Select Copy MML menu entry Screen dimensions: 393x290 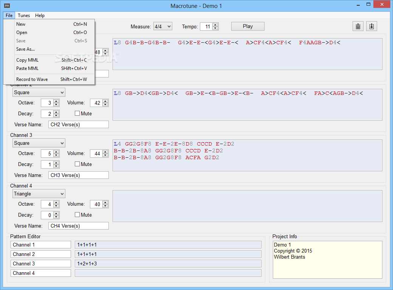pos(49,60)
